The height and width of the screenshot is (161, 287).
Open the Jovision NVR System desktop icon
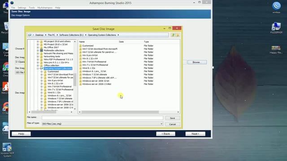(x=7, y=150)
